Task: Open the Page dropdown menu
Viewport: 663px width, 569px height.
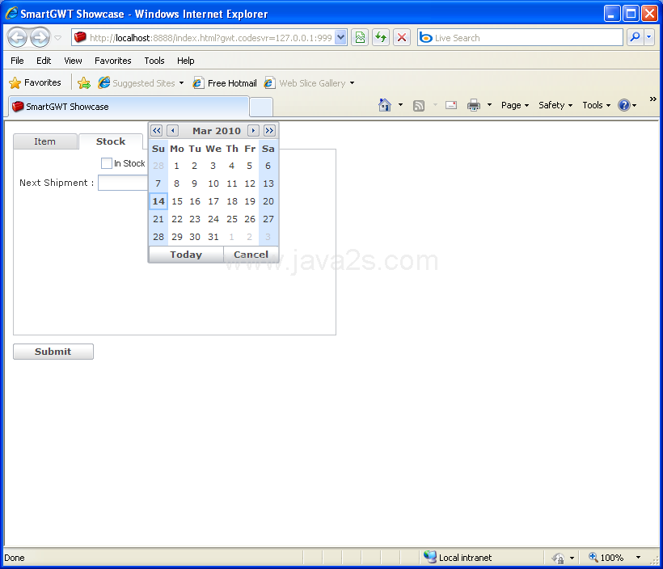Action: pyautogui.click(x=514, y=105)
